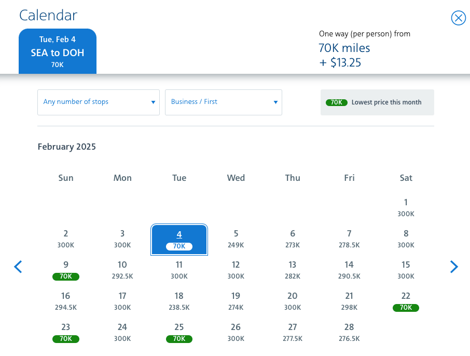Pick February 9 lowest price date
Screen dimensions: 470x356
[x=66, y=270]
